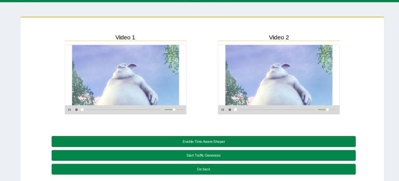Viewport: 399px width, 181px height.
Task: Pause Video 1 playback
Action: 69,110
